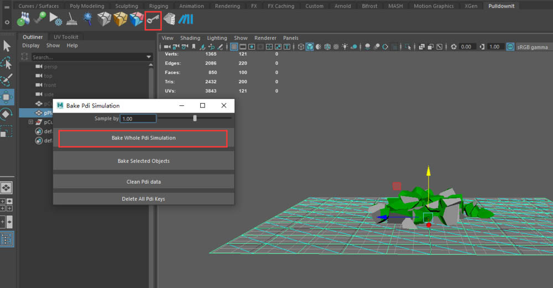Image resolution: width=553 pixels, height=288 pixels.
Task: Toggle smooth shade all in viewport toolbar
Action: click(310, 47)
